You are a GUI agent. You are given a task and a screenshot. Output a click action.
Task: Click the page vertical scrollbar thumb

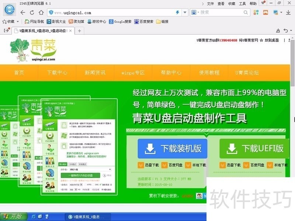point(292,63)
